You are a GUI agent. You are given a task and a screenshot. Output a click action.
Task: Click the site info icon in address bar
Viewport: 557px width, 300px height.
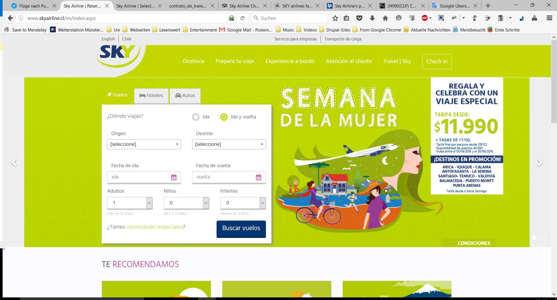pyautogui.click(x=21, y=18)
